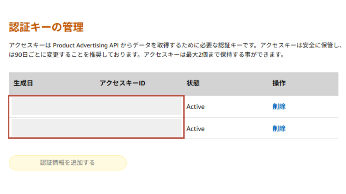346x194 pixels.
Task: Click the blank area right of the first 削除
Action: pyautogui.click(x=312, y=107)
